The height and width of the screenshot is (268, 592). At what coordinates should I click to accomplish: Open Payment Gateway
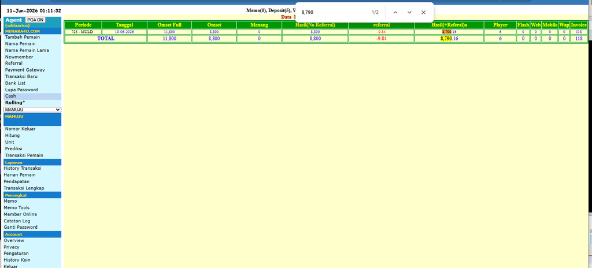[25, 70]
